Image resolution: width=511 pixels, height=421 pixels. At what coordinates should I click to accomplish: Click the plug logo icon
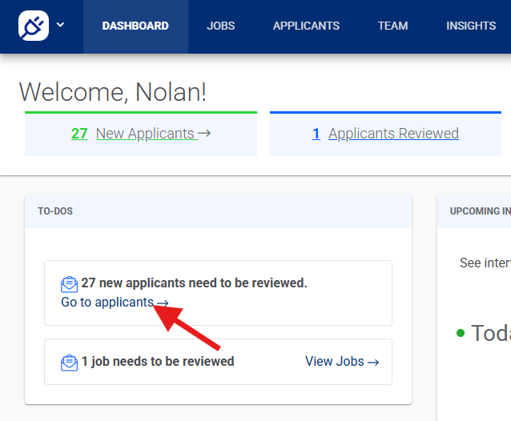[34, 26]
